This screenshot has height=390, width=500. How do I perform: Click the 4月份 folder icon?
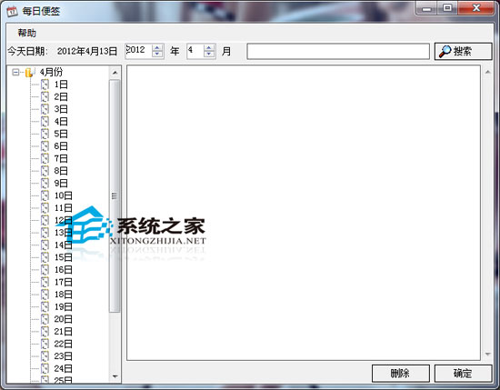[x=29, y=73]
